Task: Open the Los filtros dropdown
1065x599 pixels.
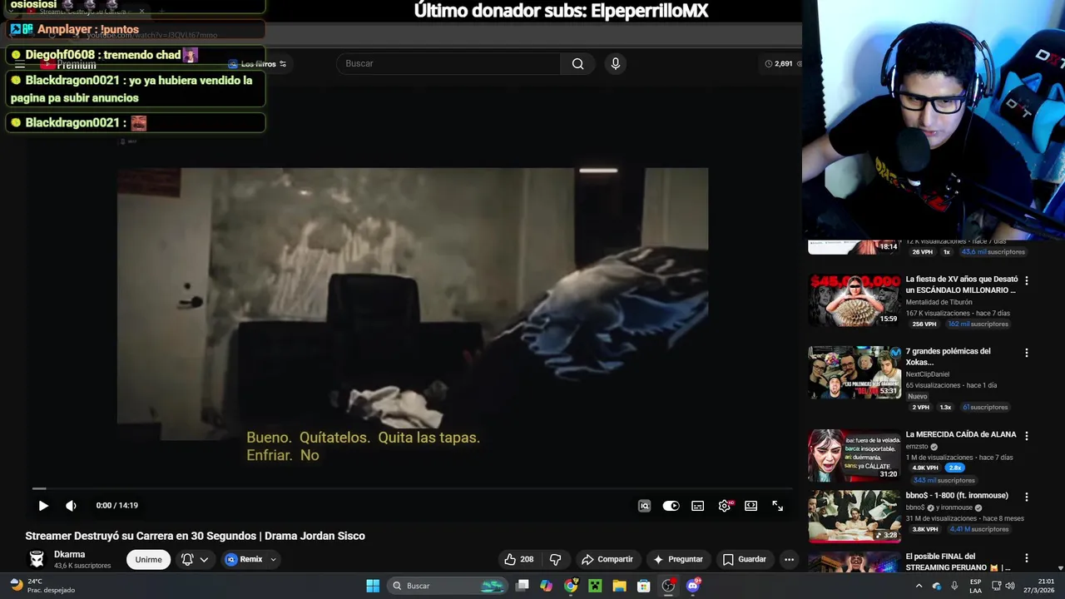Action: point(257,64)
